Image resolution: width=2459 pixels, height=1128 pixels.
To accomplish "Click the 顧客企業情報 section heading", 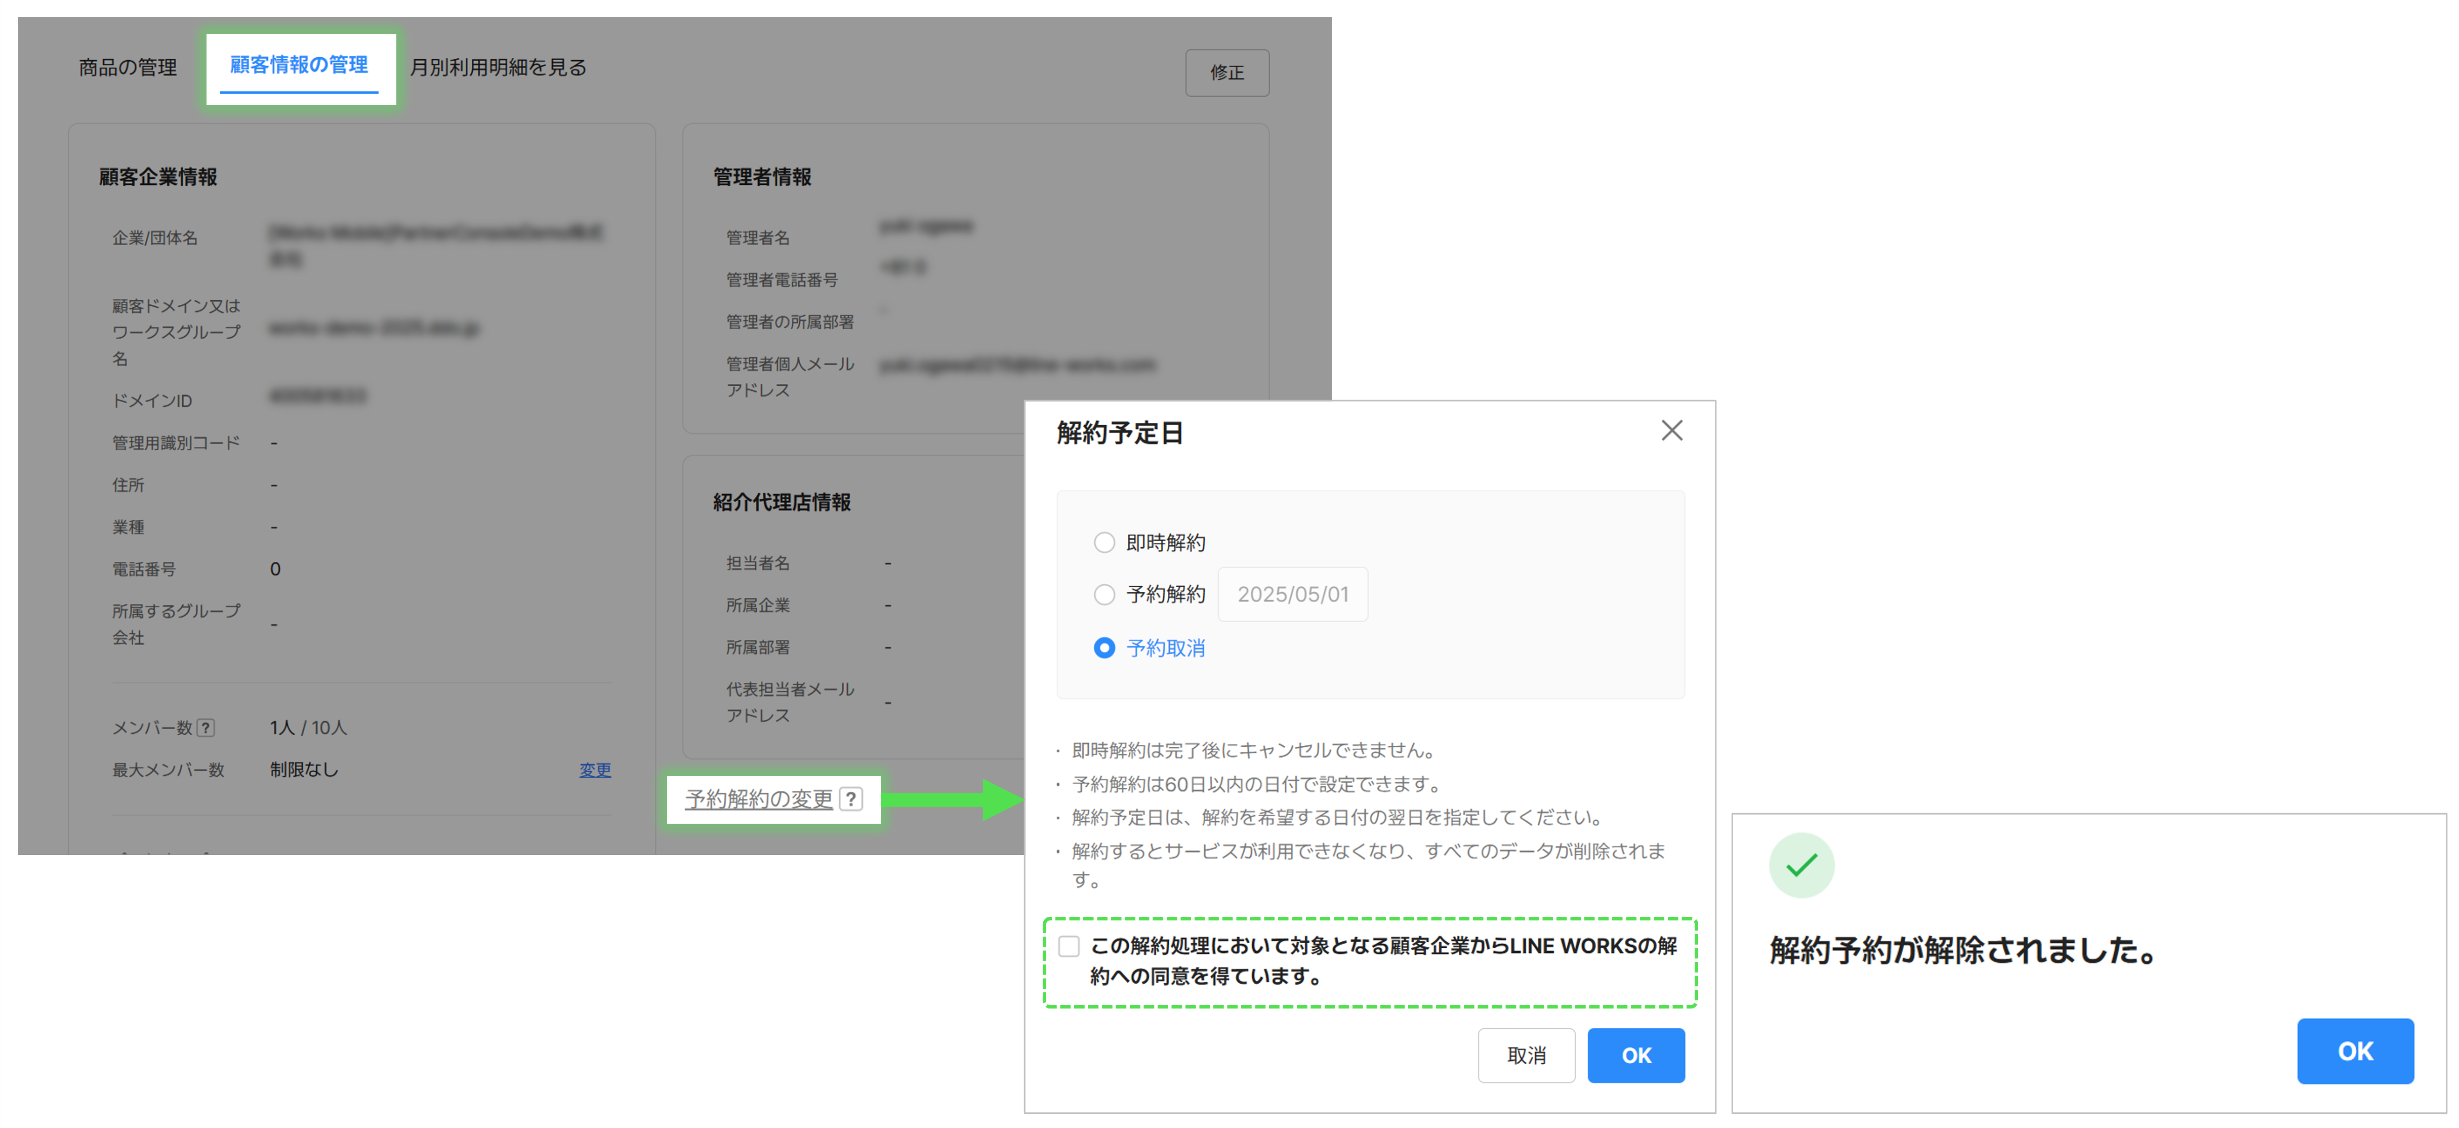I will [158, 177].
